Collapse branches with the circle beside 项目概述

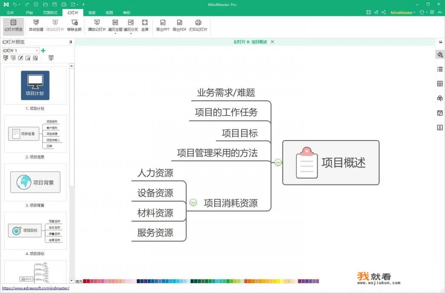click(278, 162)
